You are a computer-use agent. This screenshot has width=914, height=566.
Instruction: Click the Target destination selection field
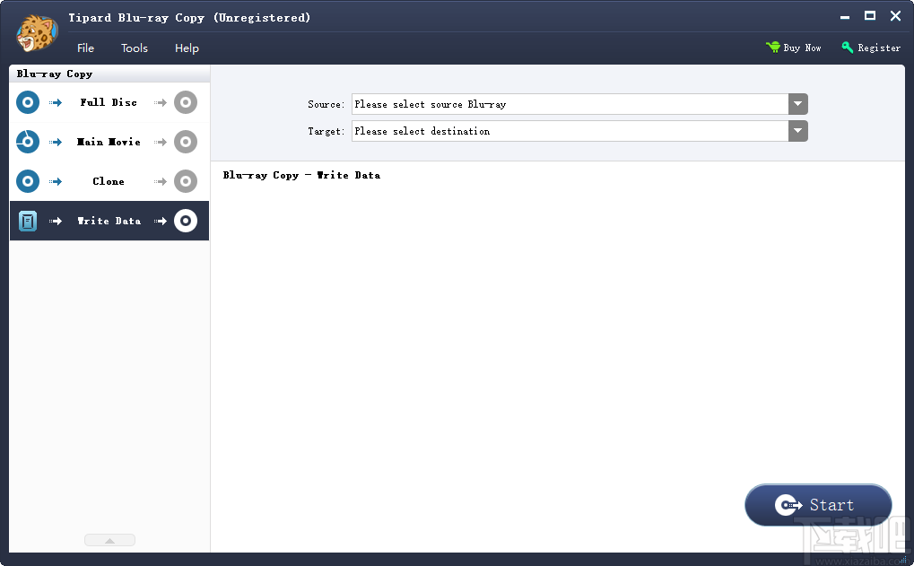coord(570,131)
